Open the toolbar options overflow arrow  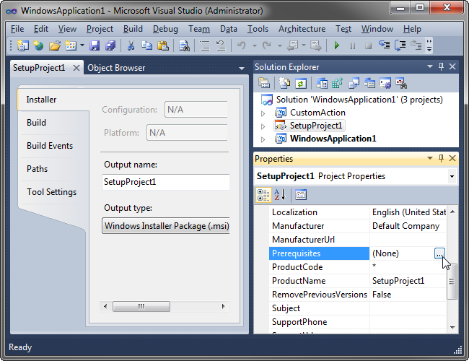[429, 45]
